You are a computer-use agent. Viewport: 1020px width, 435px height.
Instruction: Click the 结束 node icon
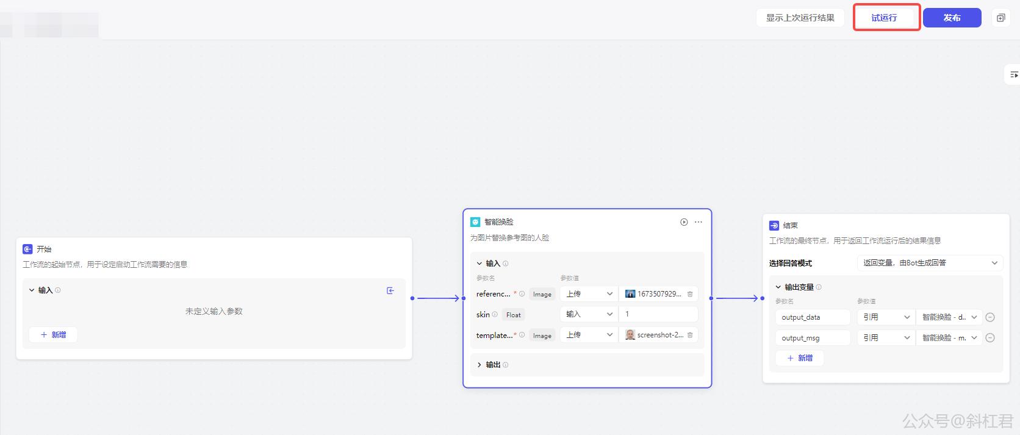pos(774,225)
